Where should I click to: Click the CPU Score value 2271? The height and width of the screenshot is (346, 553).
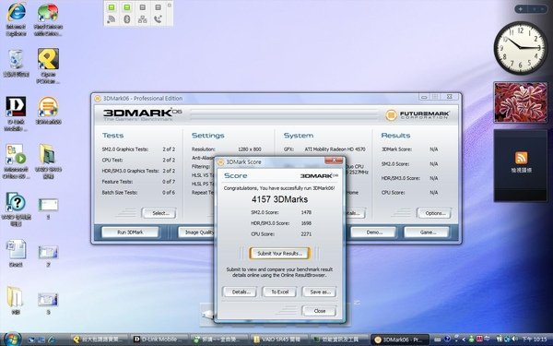click(306, 234)
